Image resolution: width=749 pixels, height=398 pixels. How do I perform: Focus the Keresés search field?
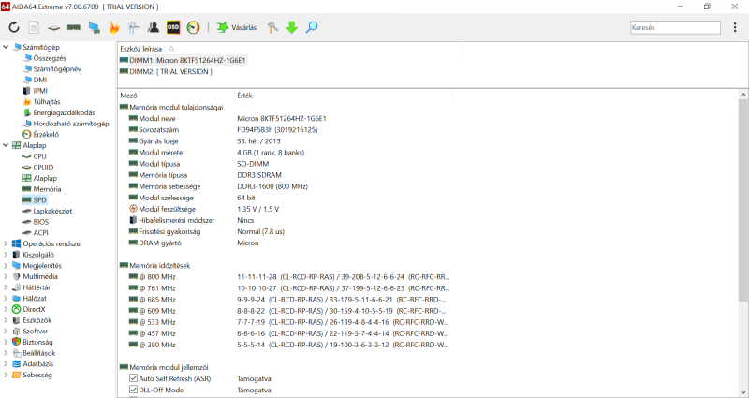(x=675, y=28)
